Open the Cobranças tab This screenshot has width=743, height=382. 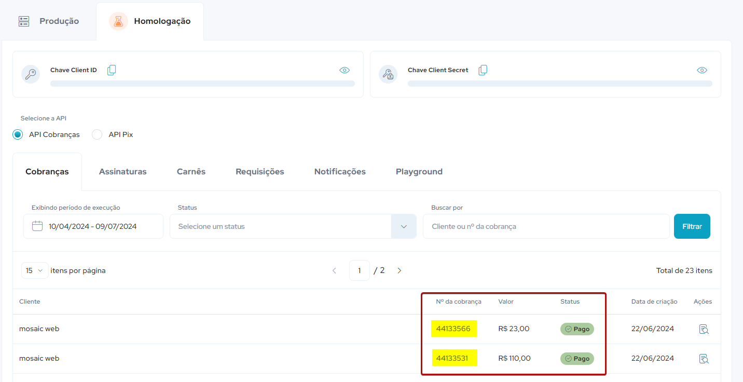pyautogui.click(x=47, y=172)
